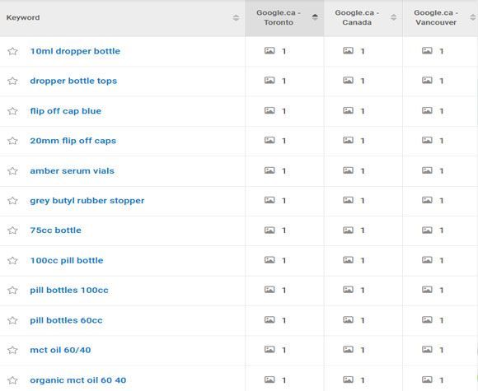
Task: Toggle favorite star for 'flip off cap blue'
Action: [12, 111]
